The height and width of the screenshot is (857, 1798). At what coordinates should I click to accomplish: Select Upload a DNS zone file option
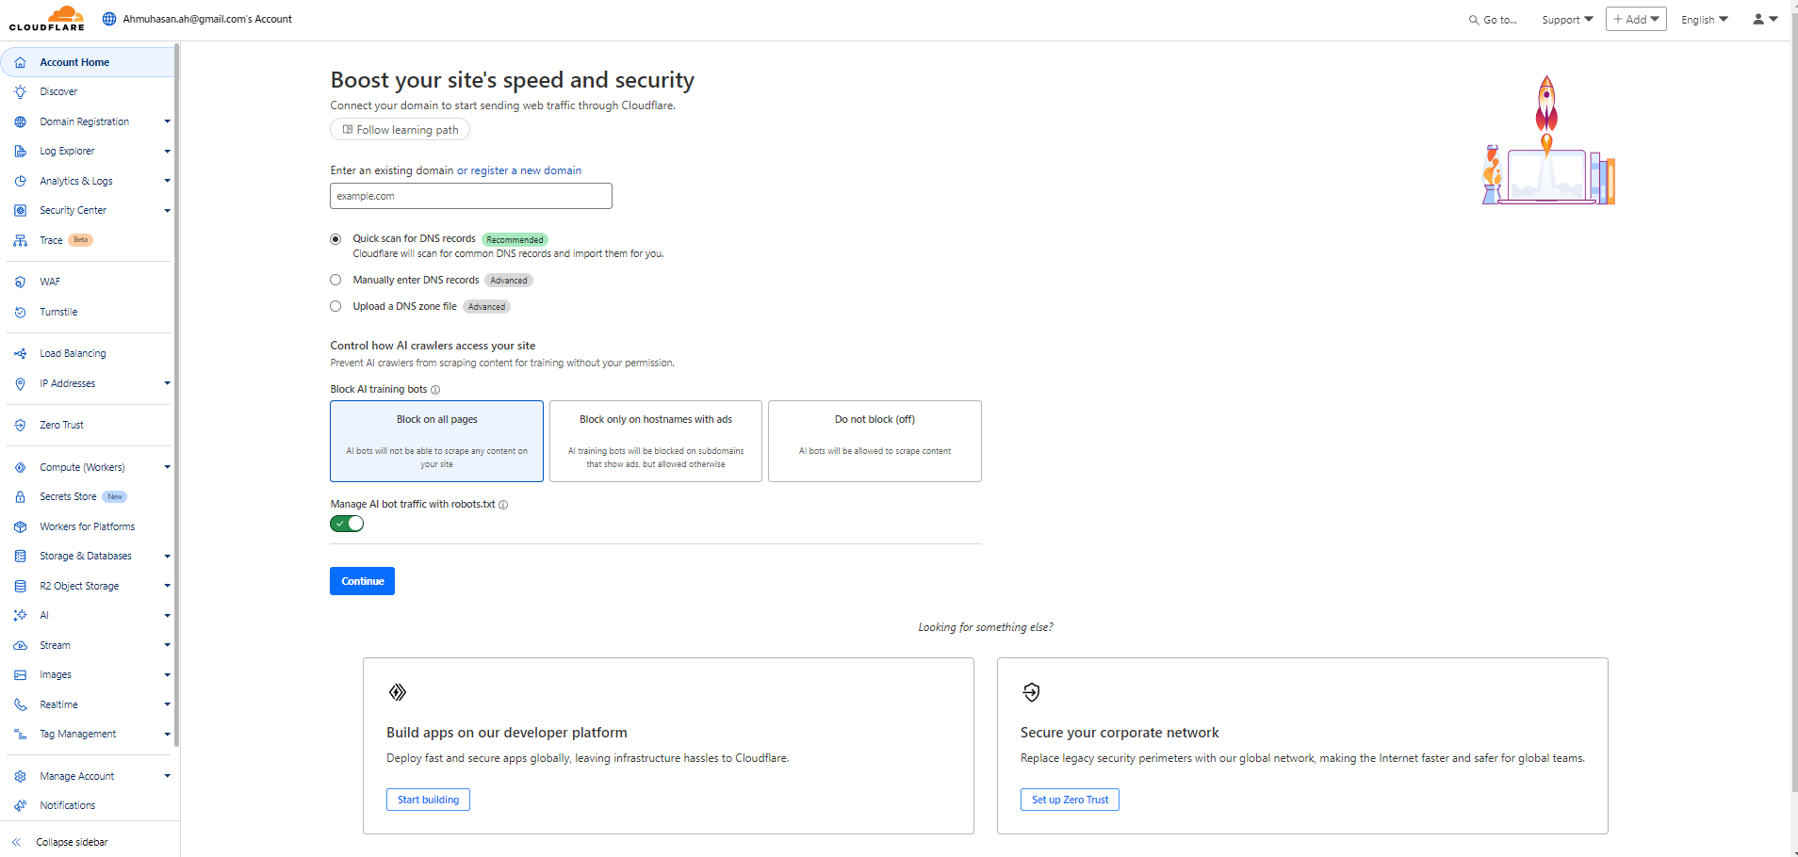coord(335,306)
